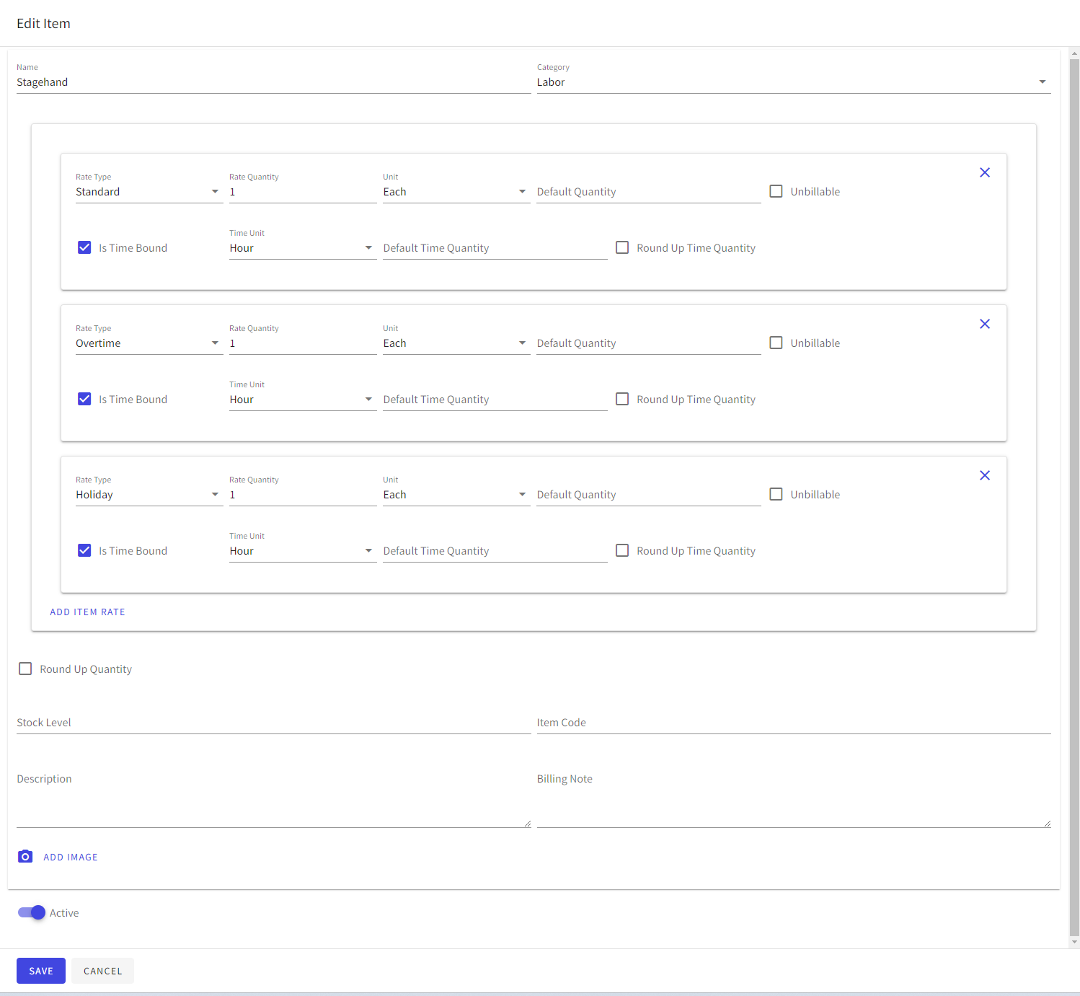The height and width of the screenshot is (996, 1080).
Task: Enable Unbillable on the Overtime rate
Action: click(776, 343)
